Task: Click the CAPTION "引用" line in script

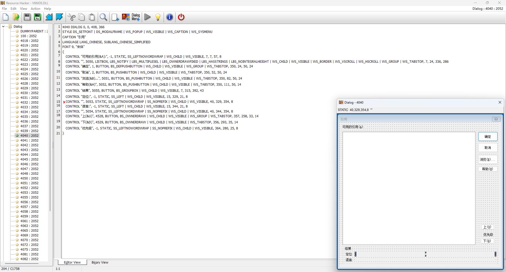Action: [x=74, y=37]
